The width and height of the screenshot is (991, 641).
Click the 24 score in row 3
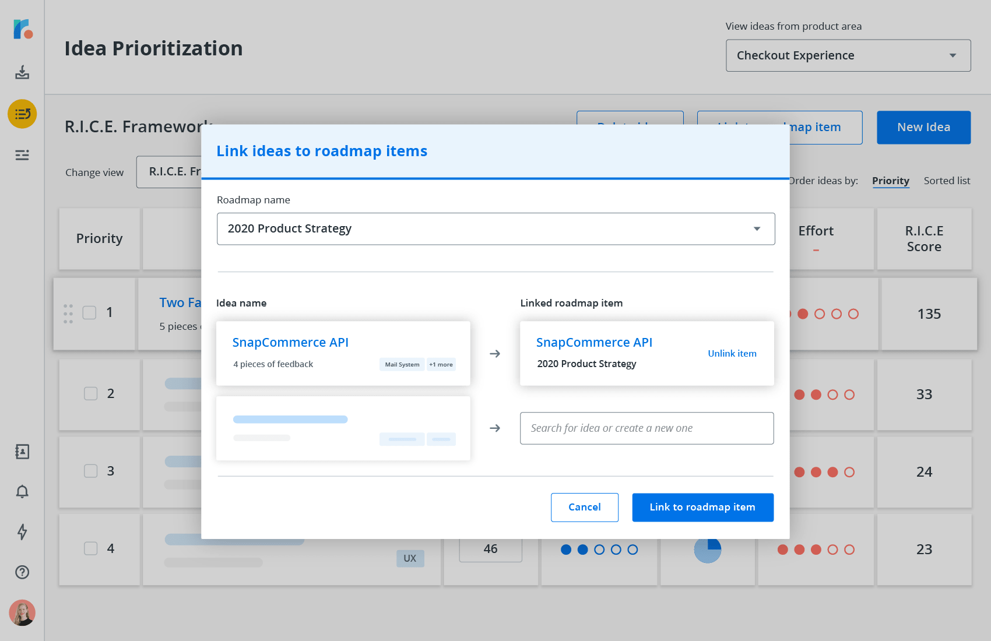click(x=924, y=472)
